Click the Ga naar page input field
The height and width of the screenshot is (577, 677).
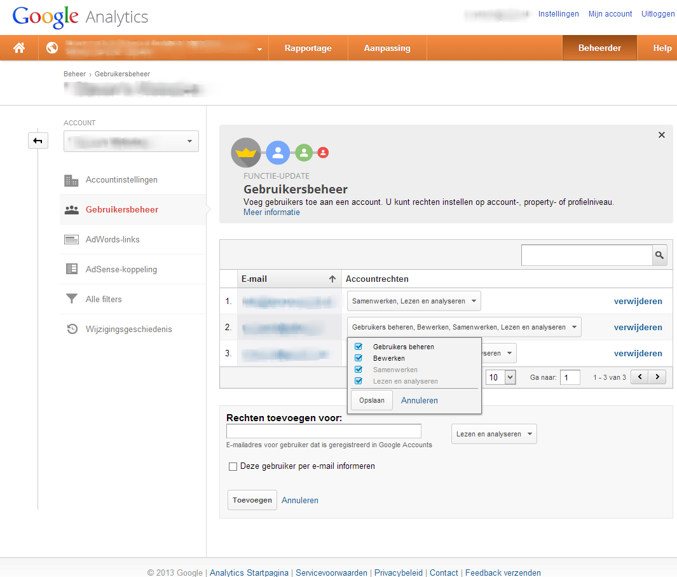[x=570, y=377]
